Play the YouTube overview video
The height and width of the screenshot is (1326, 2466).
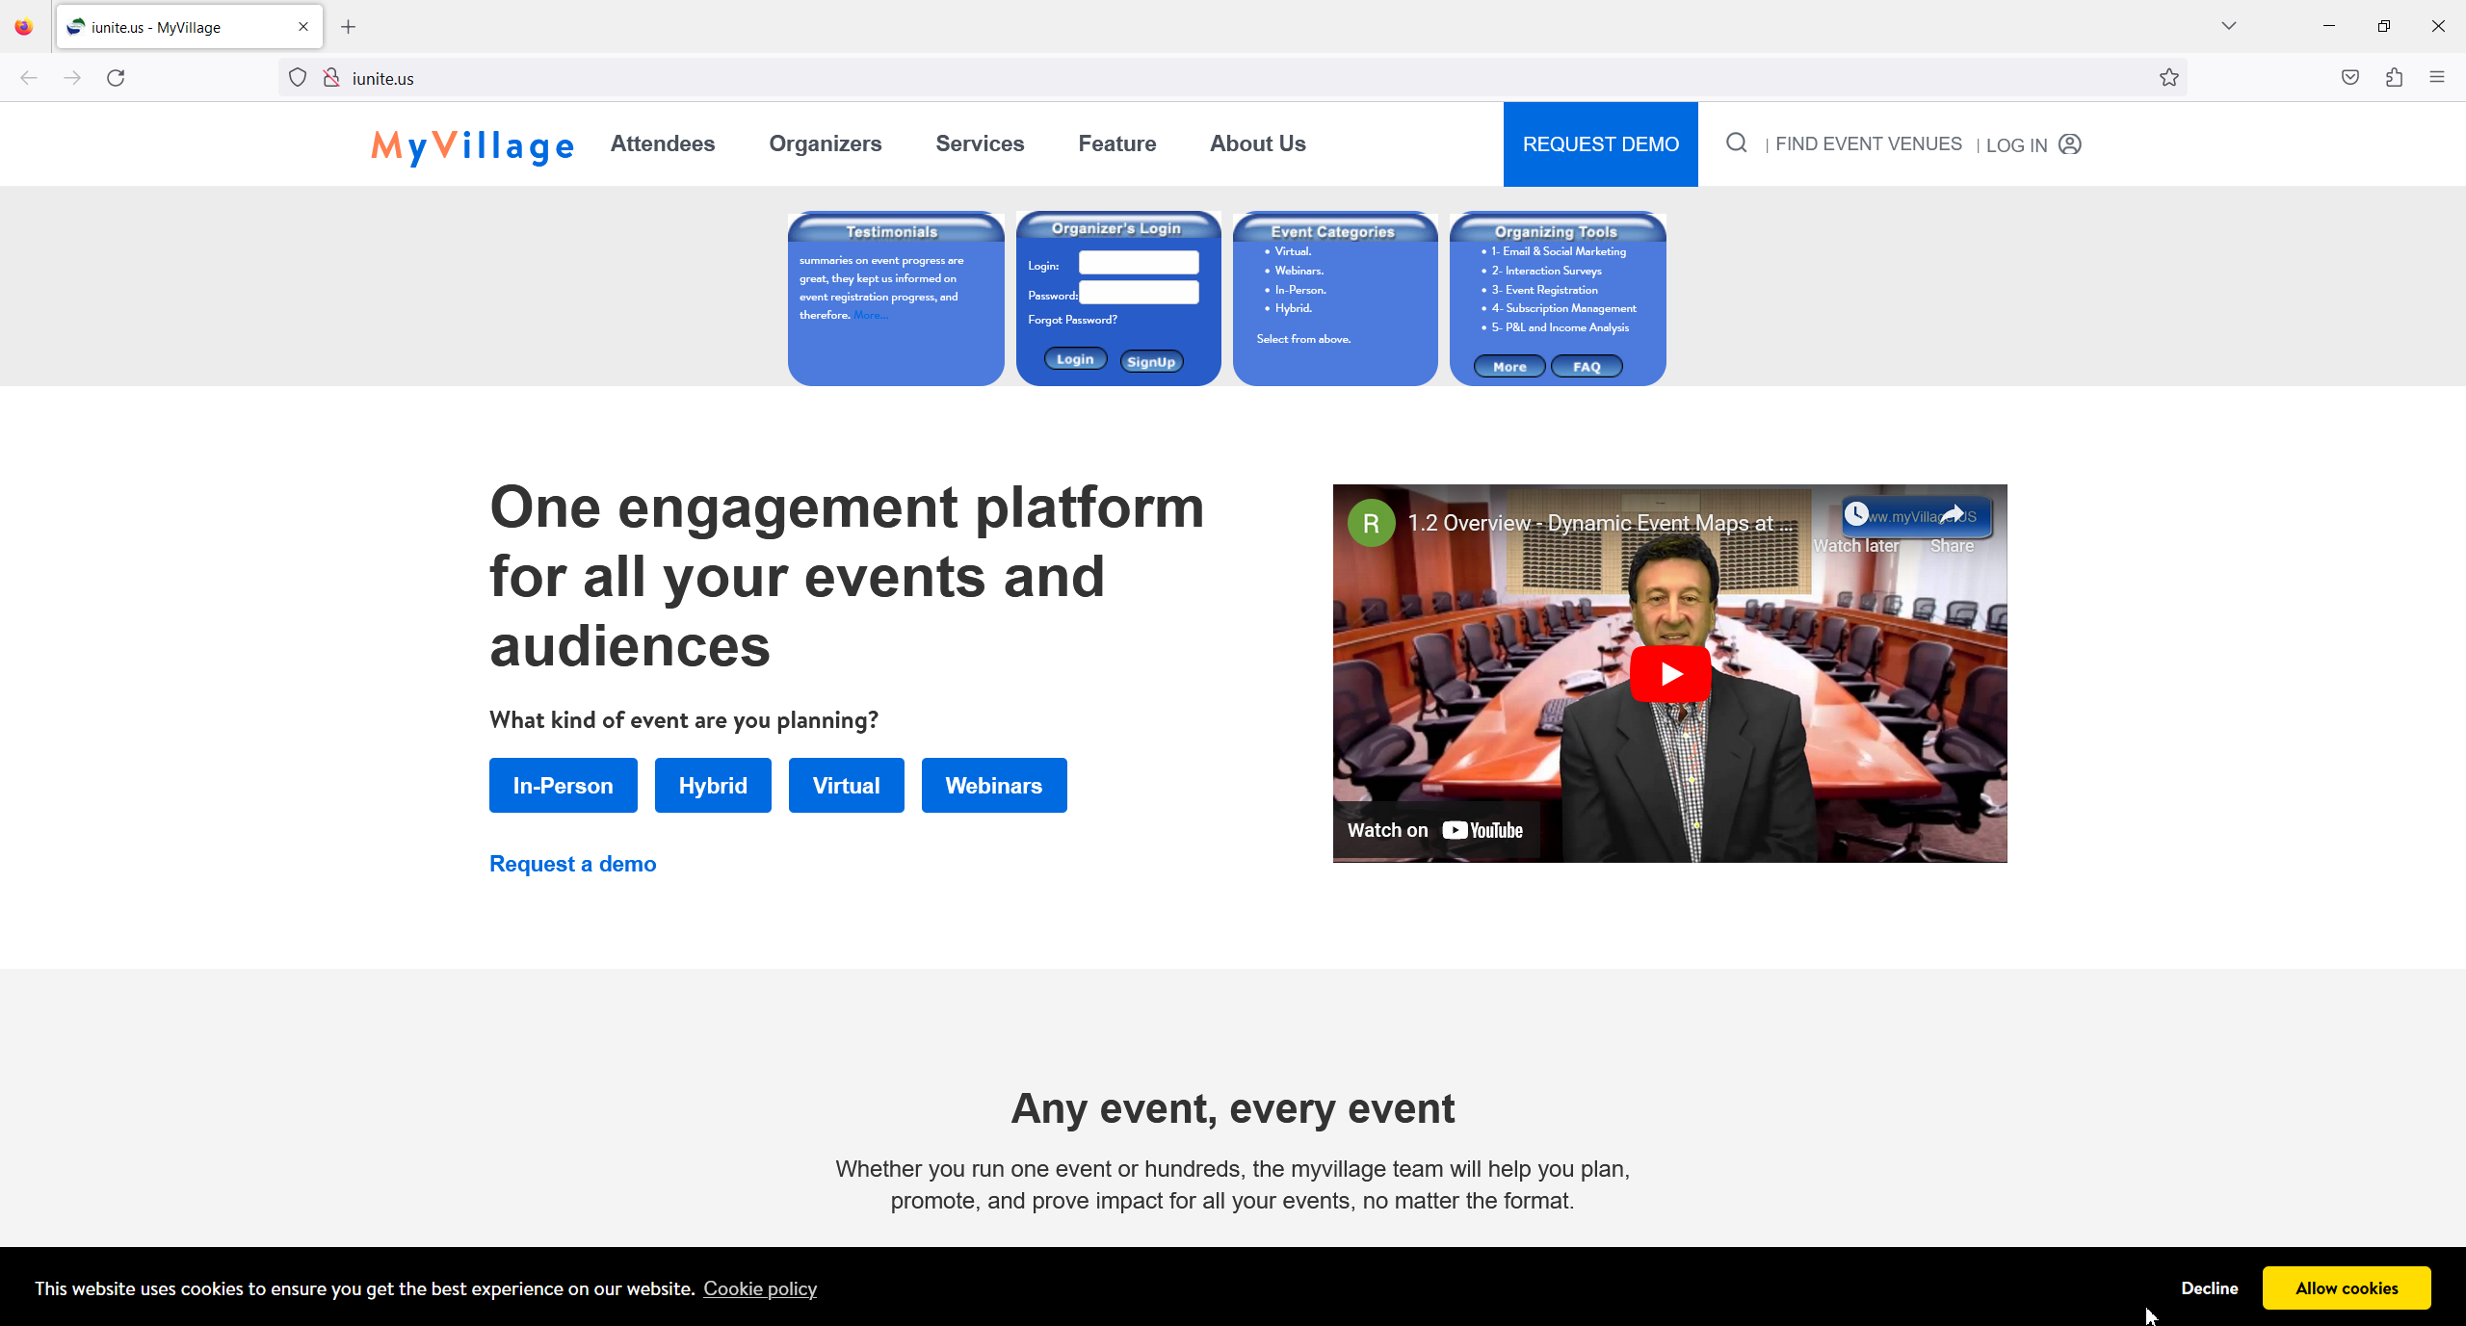[1669, 673]
